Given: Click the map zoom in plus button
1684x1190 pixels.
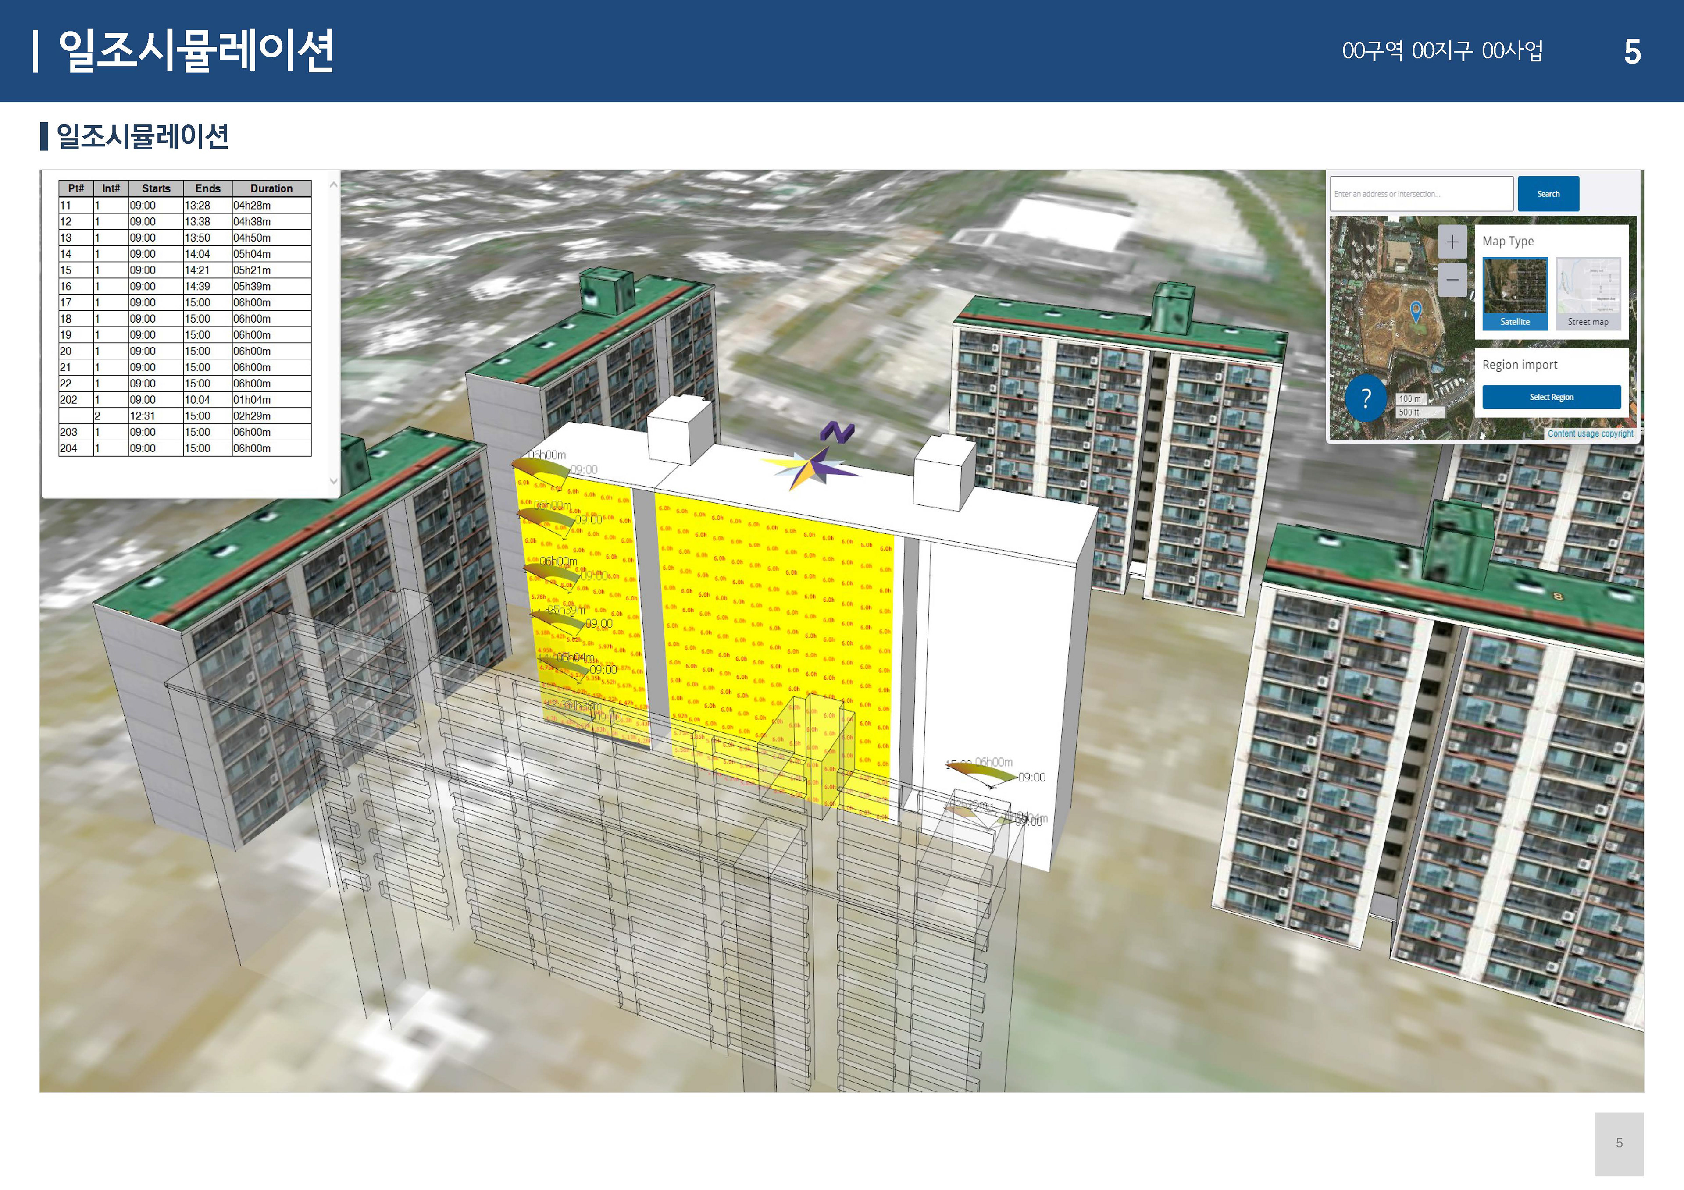Looking at the screenshot, I should (1452, 242).
